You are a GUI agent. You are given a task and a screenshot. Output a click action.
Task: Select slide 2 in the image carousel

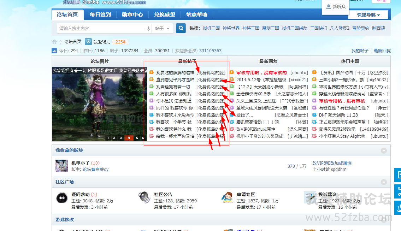(114, 138)
